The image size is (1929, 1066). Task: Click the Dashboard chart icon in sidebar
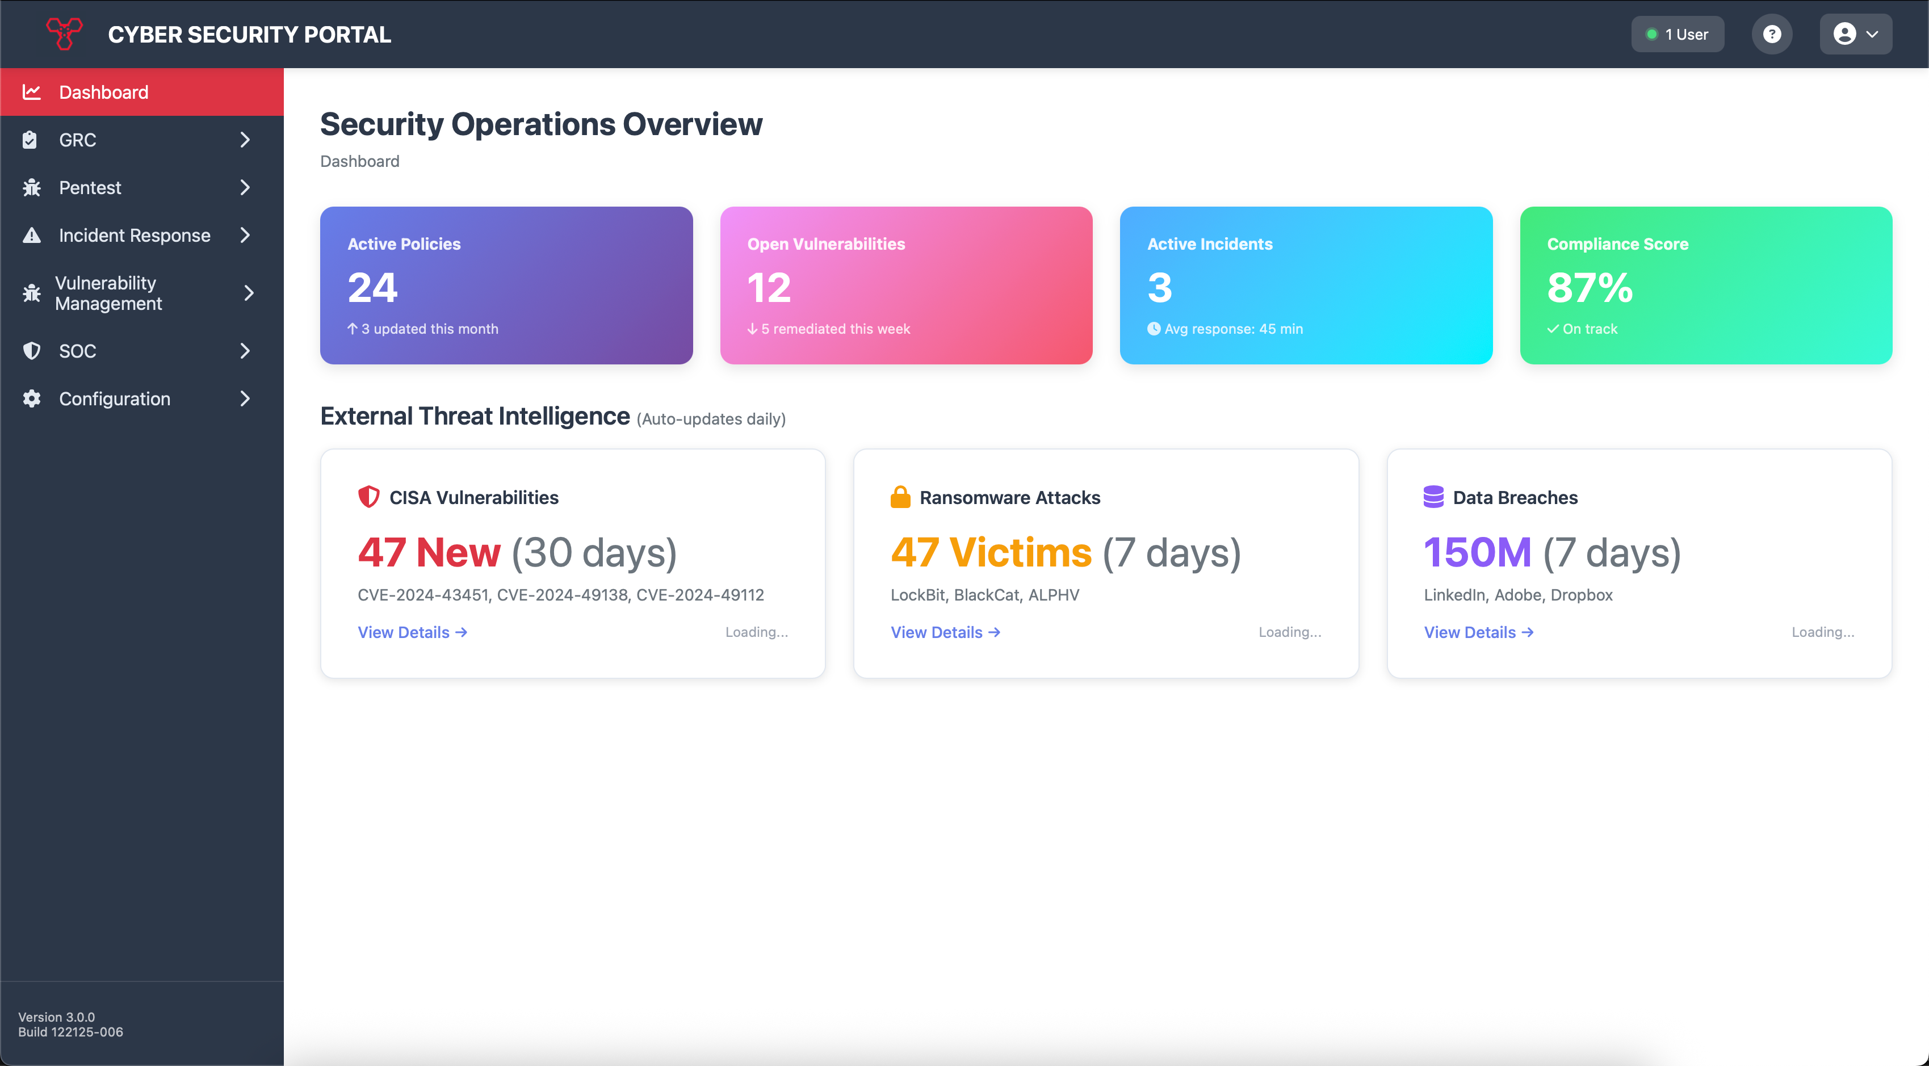click(32, 91)
